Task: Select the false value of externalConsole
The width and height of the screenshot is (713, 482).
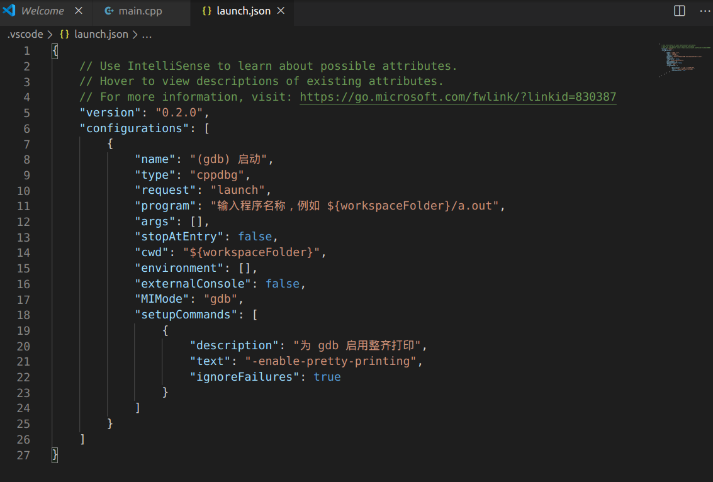Action: 283,283
